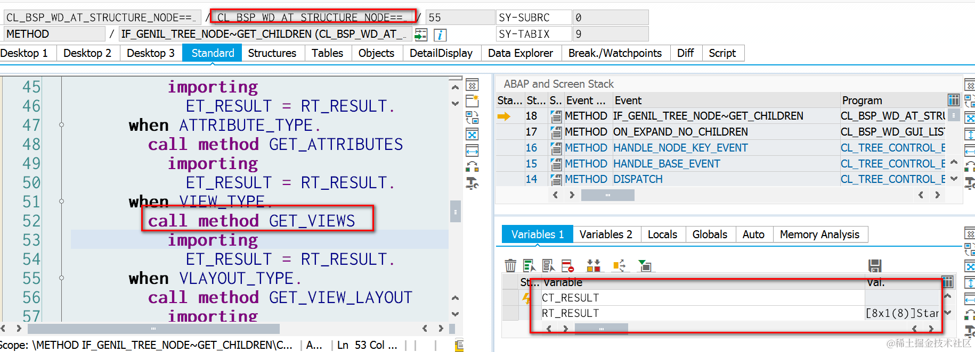The image size is (975, 352).
Task: Open column settings in the stack table
Action: [x=954, y=100]
